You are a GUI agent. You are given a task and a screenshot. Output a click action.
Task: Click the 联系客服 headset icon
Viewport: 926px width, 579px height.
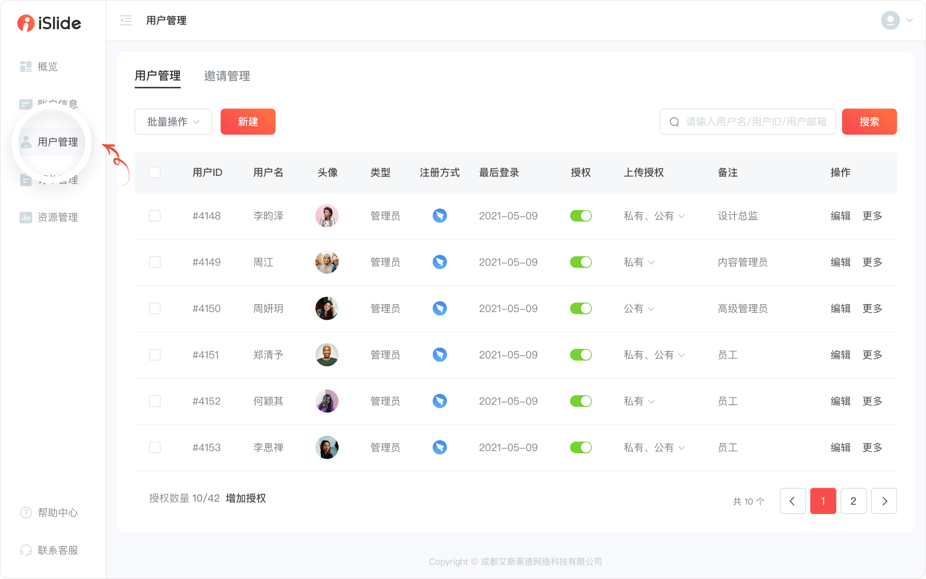26,550
